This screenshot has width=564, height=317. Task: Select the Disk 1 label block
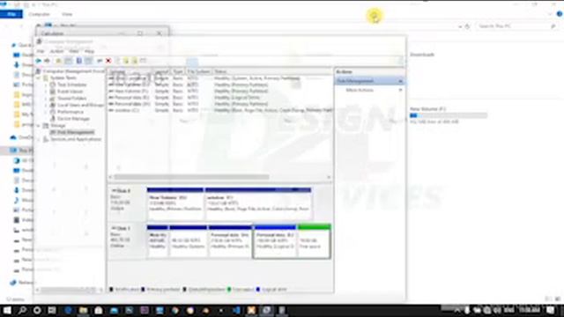coord(127,241)
